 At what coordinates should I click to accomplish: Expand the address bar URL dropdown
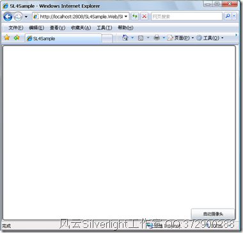pos(126,17)
